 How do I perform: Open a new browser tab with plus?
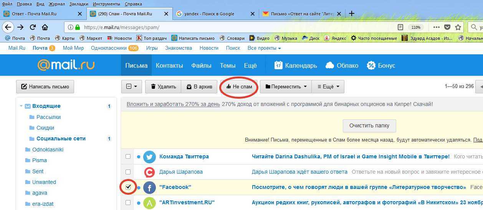351,13
